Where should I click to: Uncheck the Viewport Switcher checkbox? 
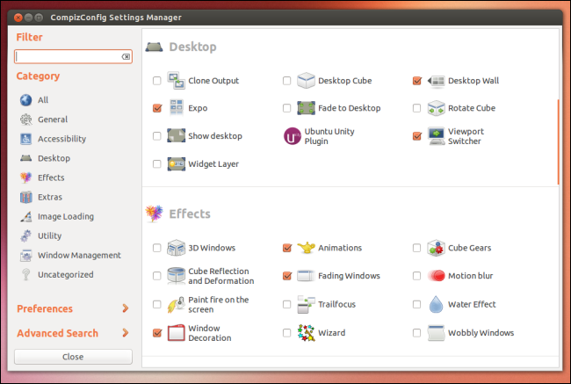pos(417,136)
